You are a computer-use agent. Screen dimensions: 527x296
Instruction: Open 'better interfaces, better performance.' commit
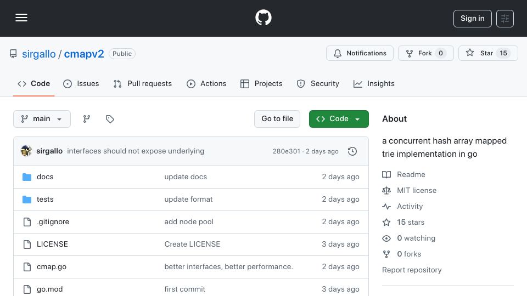228,267
